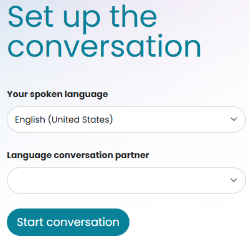This screenshot has height=239, width=249.
Task: Expand the empty partner language list
Action: 126,180
